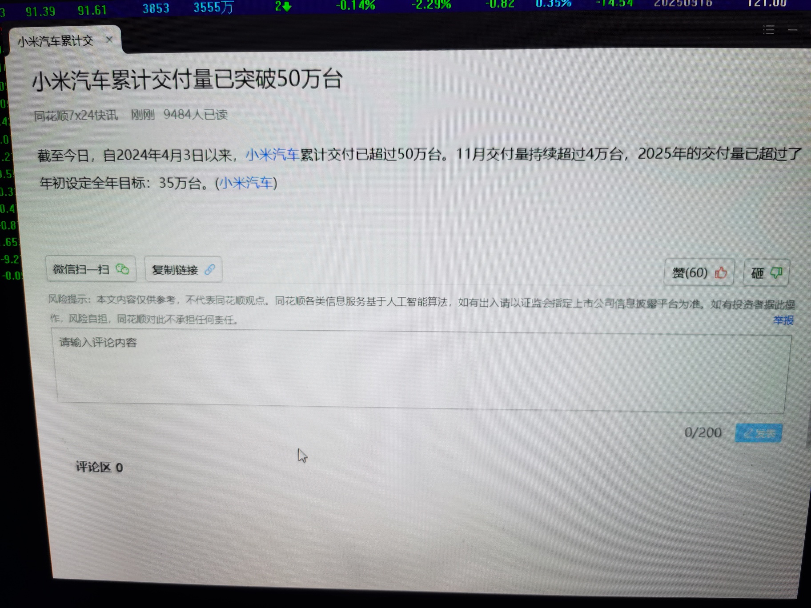Submit comment with 发表 button
Image resolution: width=811 pixels, height=608 pixels.
click(x=759, y=433)
